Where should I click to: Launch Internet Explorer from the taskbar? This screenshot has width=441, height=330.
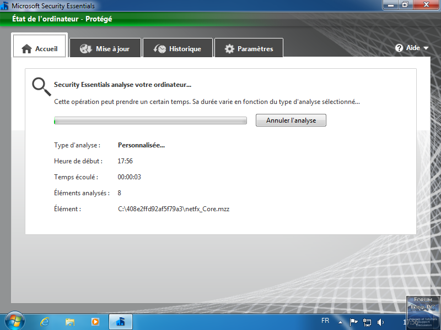[45, 322]
